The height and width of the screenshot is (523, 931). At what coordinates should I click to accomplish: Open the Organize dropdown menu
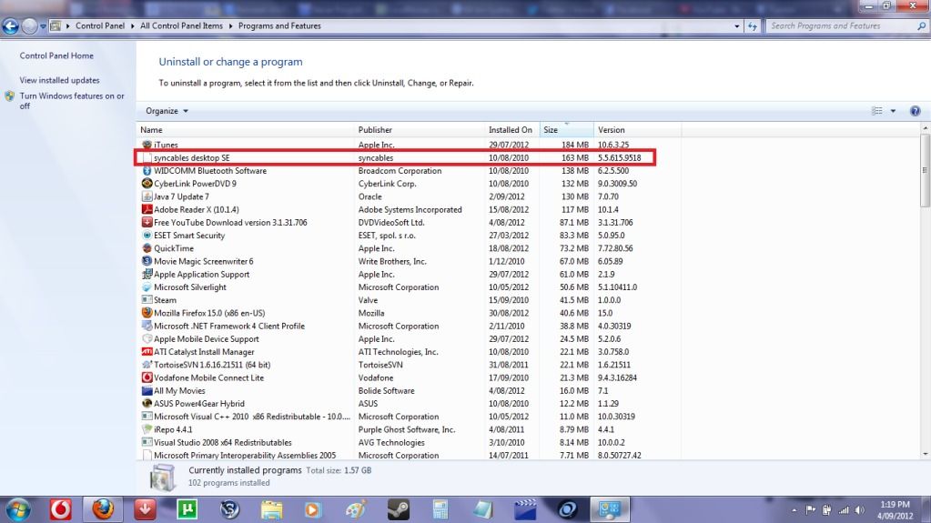[167, 111]
